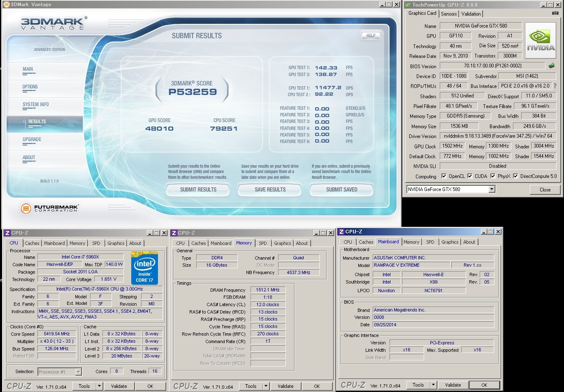This screenshot has height=392, width=564.
Task: Open Caches tab in left CPU-Z window
Action: pos(32,243)
